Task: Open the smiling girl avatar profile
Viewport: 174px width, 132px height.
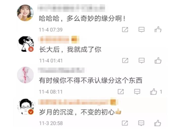Action: point(25,13)
